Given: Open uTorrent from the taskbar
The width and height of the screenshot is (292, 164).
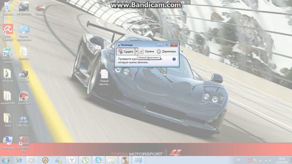Looking at the screenshot, I should pos(85,160).
